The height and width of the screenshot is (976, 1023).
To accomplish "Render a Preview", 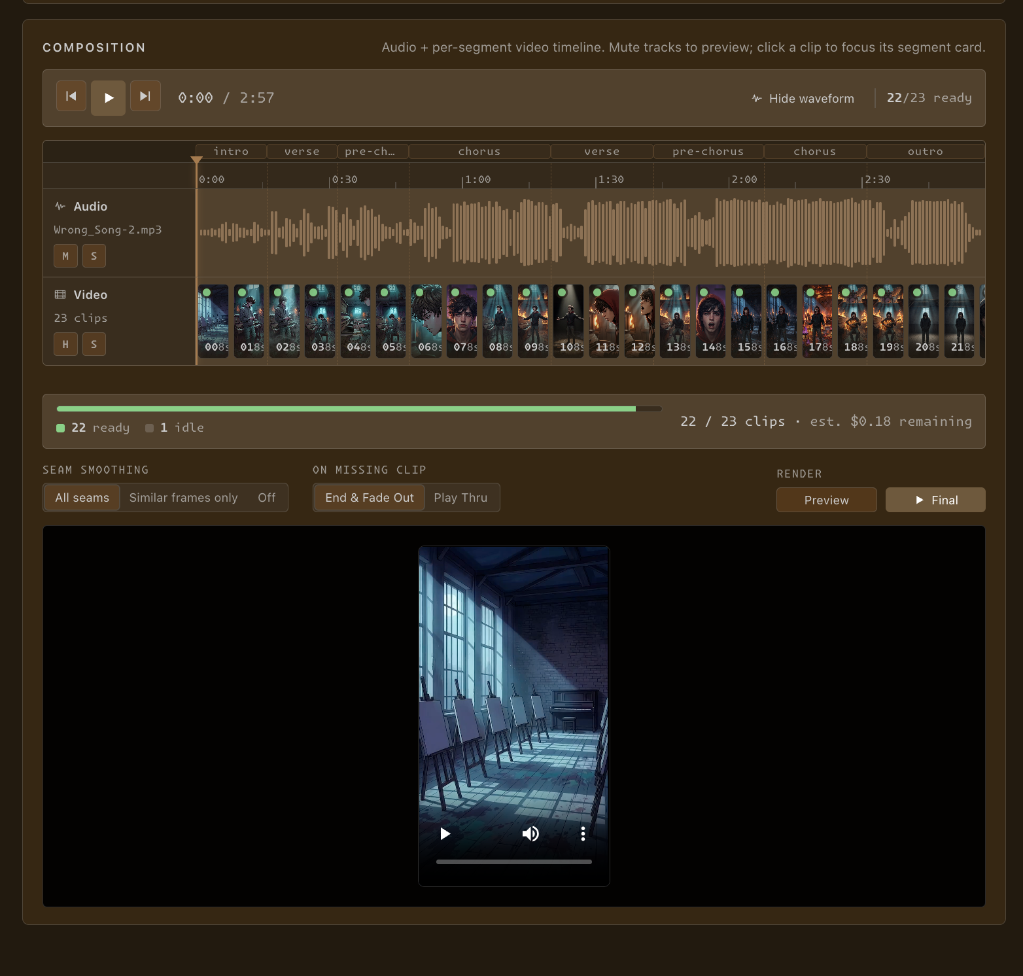I will 827,500.
